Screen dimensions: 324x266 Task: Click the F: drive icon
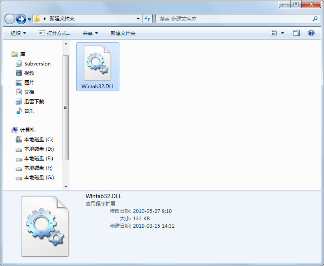pyautogui.click(x=19, y=169)
